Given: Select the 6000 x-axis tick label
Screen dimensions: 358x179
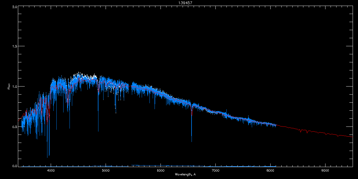Looking at the screenshot, I should point(161,171).
